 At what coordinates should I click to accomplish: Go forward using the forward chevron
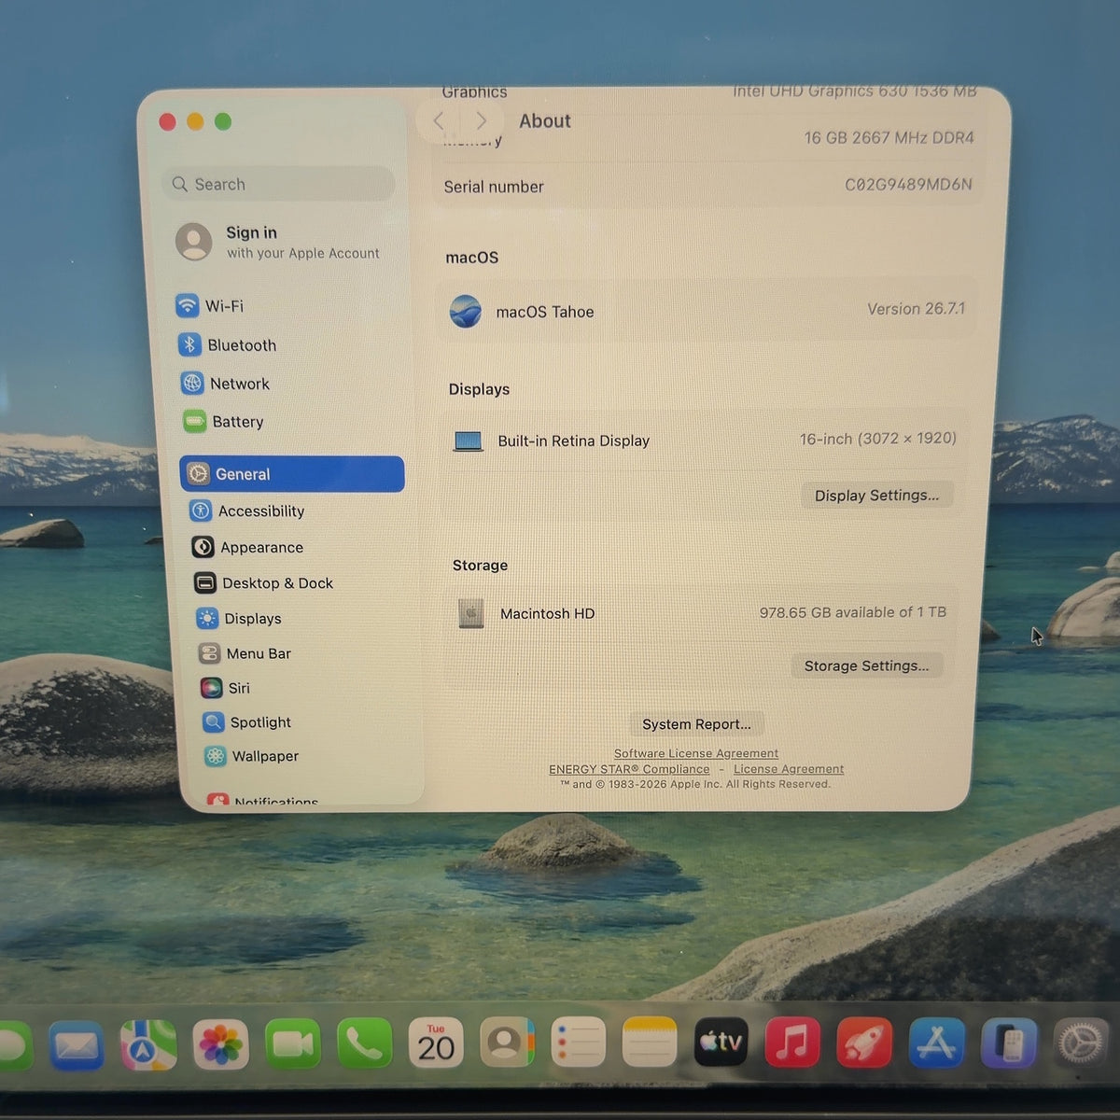[x=481, y=120]
